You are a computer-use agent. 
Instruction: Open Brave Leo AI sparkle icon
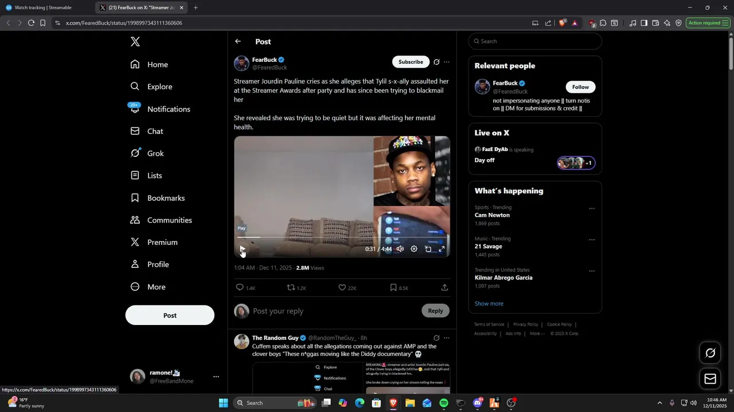tap(667, 23)
